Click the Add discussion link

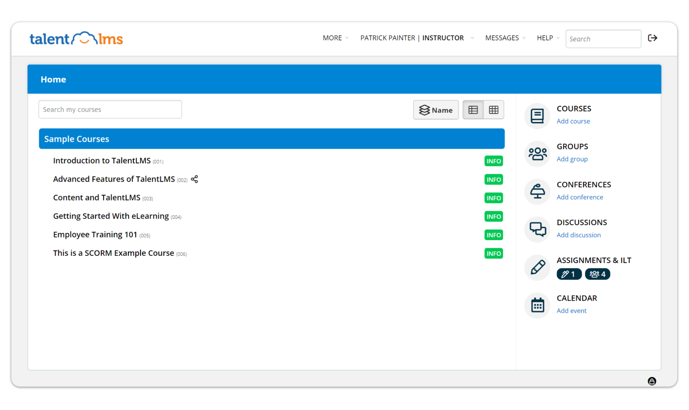tap(579, 235)
